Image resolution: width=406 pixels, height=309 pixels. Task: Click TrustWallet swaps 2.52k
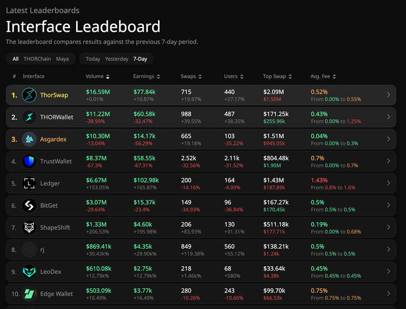189,158
